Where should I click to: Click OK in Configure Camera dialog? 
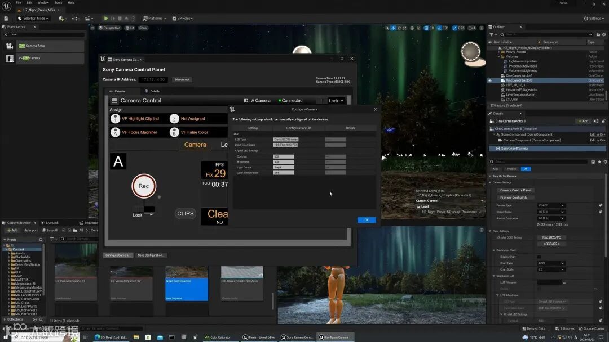tap(366, 220)
